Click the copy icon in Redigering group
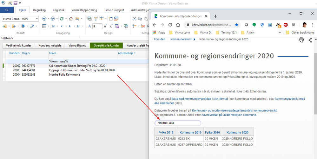Screen dimensions: 317x159 click(x=140, y=19)
